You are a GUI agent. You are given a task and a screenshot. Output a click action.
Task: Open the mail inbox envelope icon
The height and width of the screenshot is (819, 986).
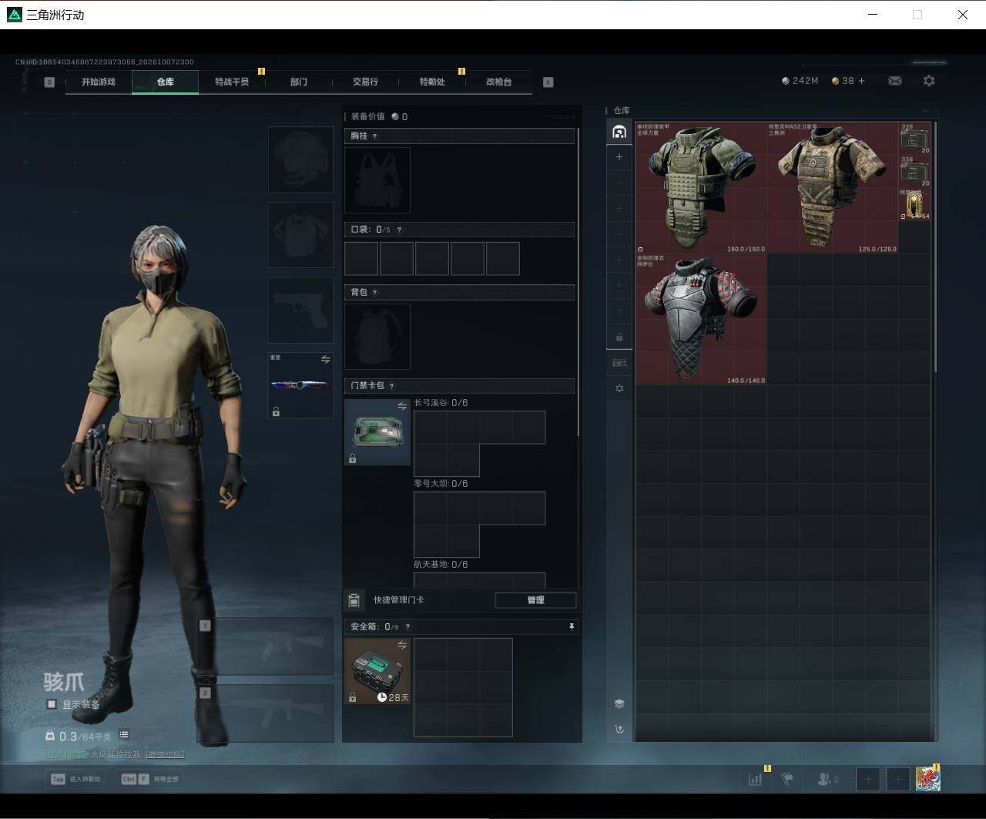[x=895, y=81]
